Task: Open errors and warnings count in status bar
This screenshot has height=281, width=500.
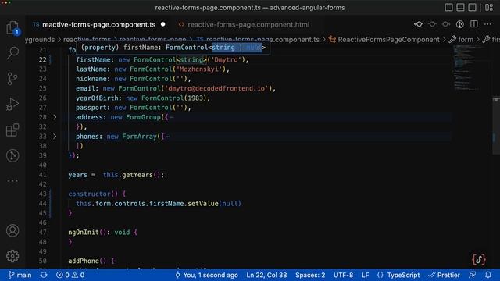Action: (x=70, y=275)
